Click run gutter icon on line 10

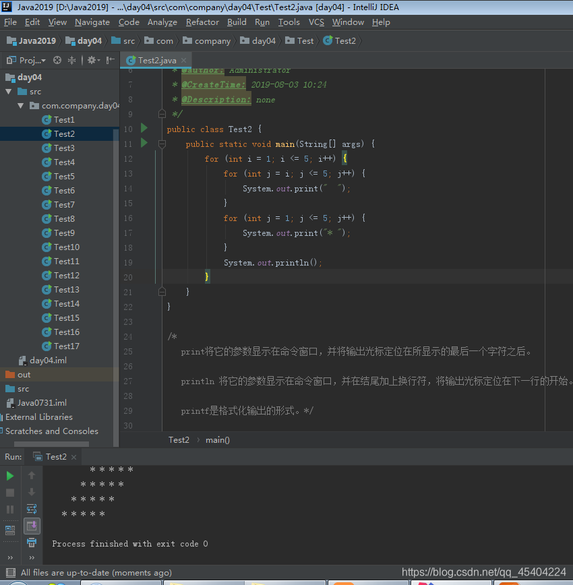pyautogui.click(x=144, y=128)
